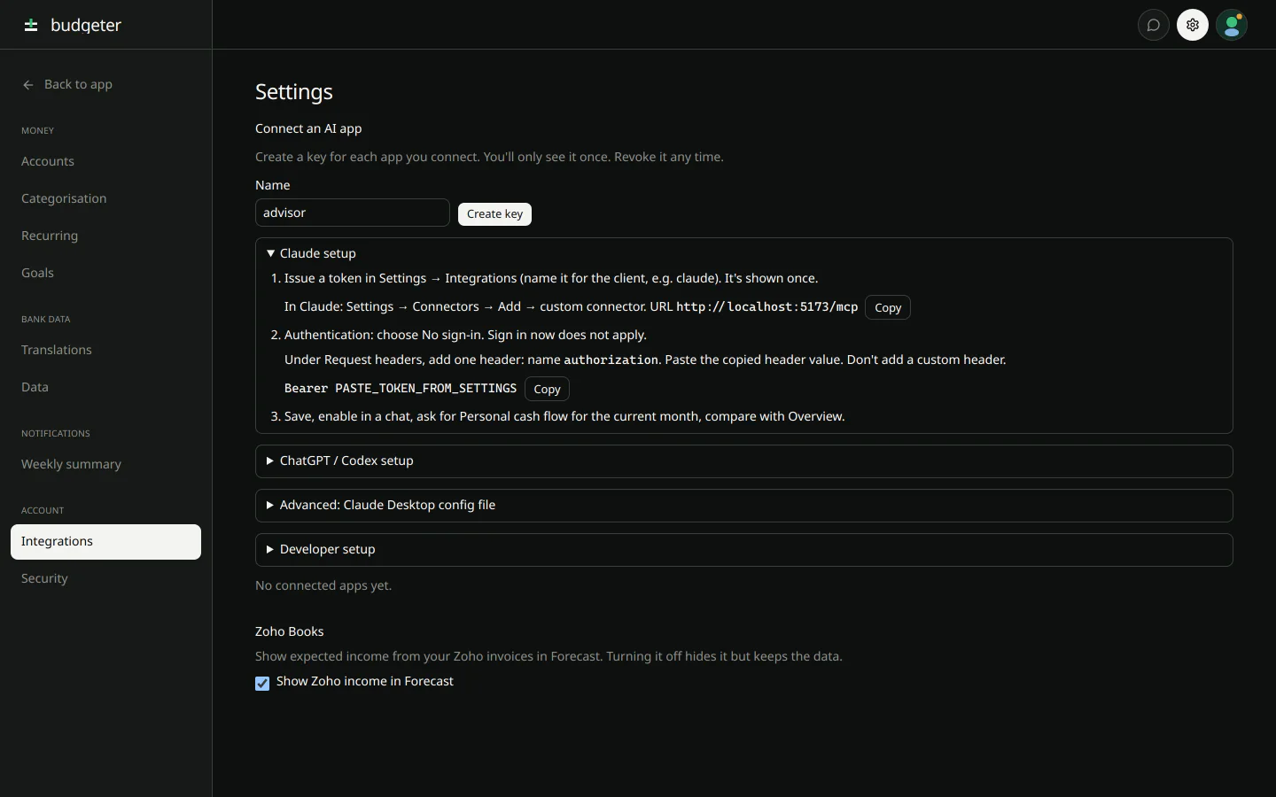This screenshot has width=1276, height=797.
Task: Click the authorization header name text
Action: (611, 360)
